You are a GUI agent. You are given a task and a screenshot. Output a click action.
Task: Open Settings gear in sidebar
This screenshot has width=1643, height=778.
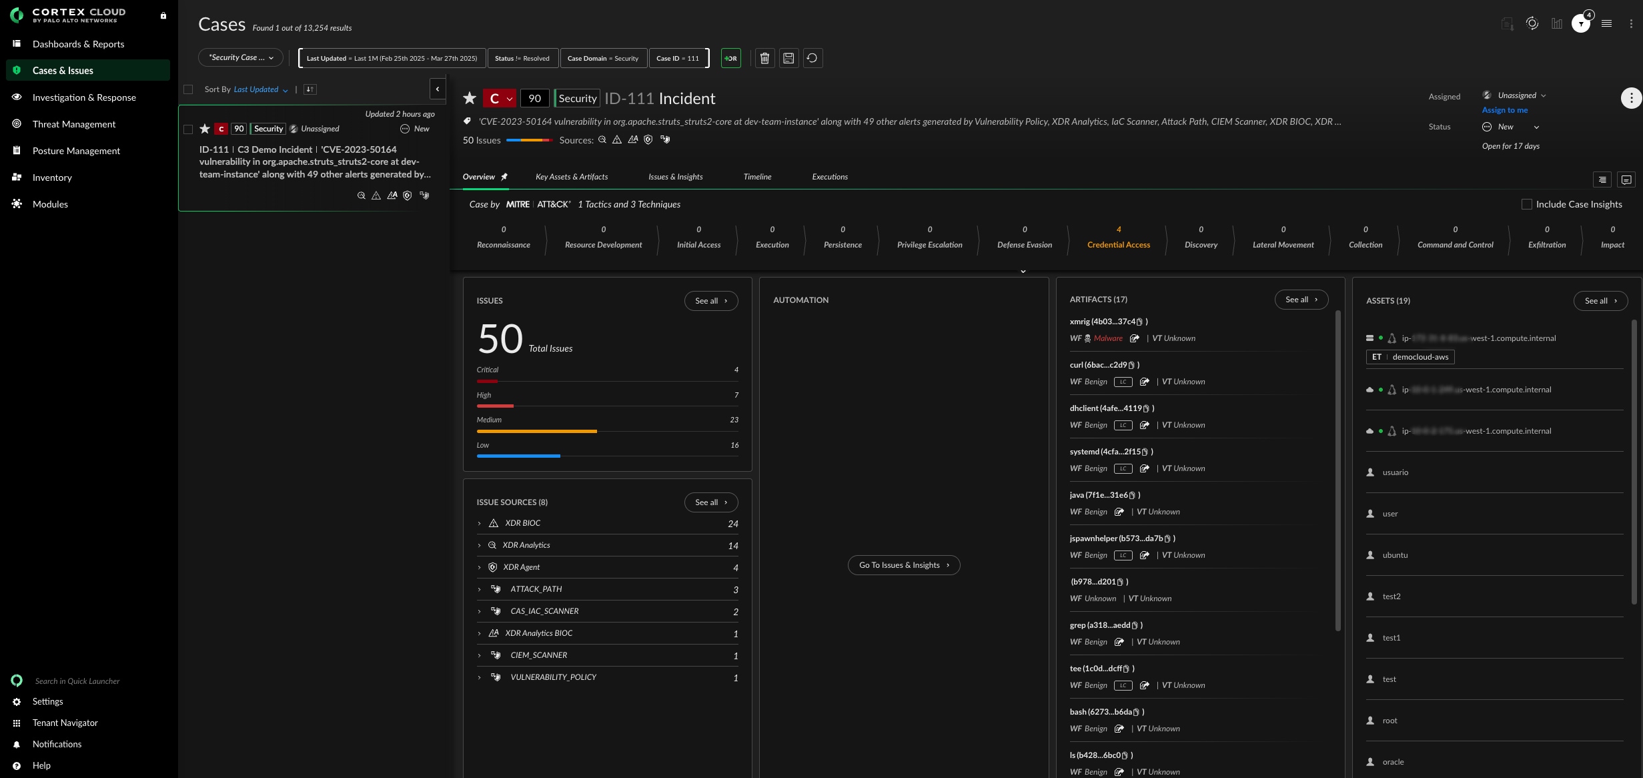17,701
